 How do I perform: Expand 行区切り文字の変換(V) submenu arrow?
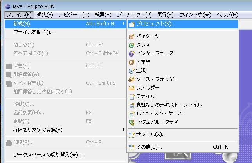[124, 129]
